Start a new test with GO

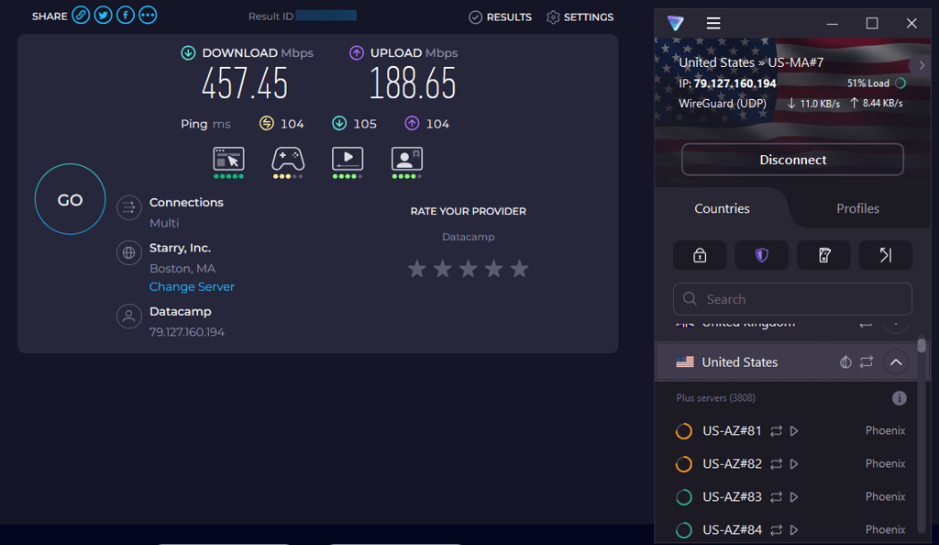pyautogui.click(x=70, y=199)
